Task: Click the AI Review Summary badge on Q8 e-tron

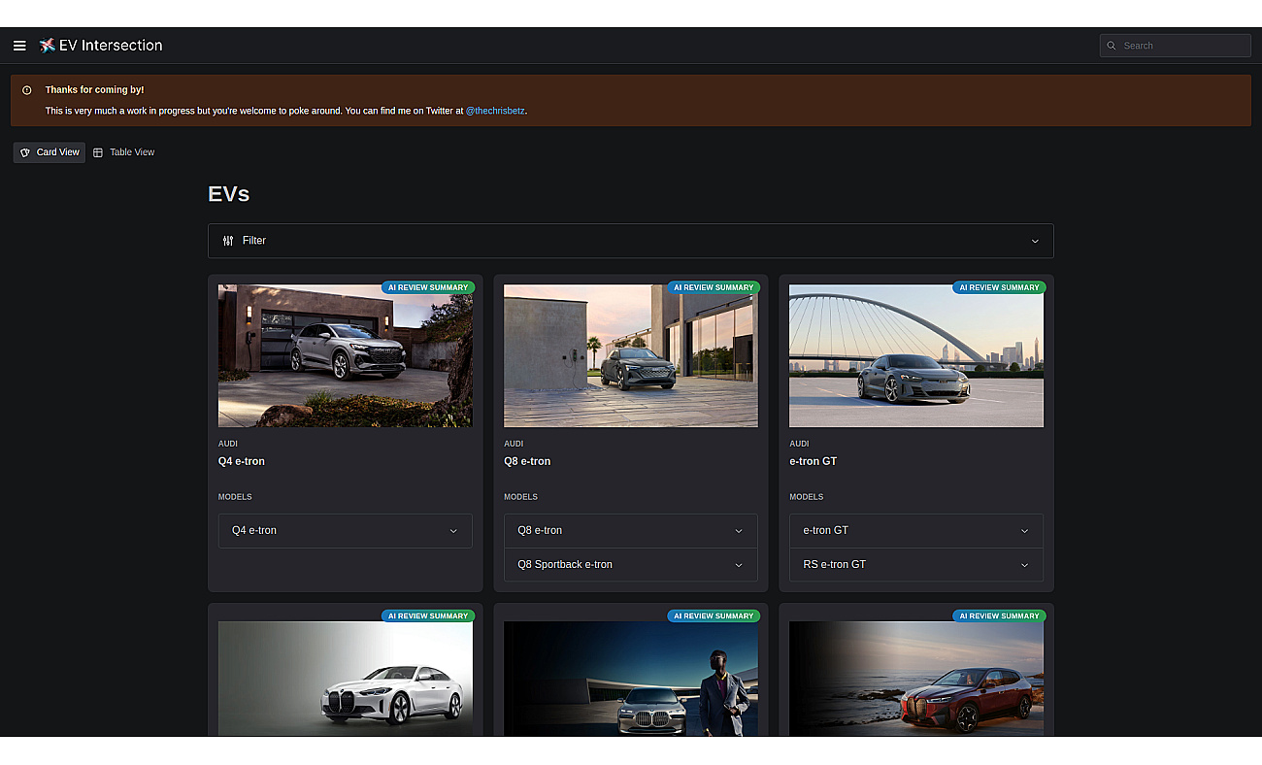Action: coord(714,287)
